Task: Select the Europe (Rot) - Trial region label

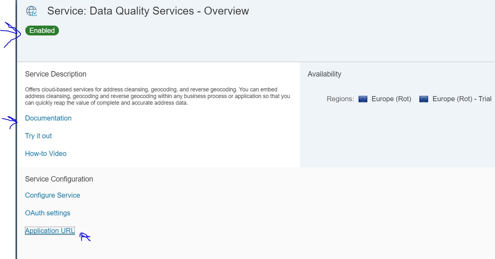Action: [x=462, y=99]
